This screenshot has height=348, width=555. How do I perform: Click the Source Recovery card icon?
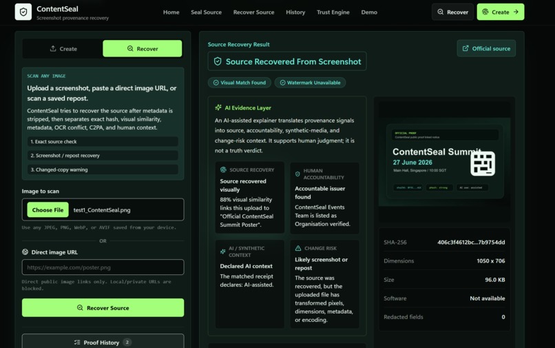tap(223, 170)
